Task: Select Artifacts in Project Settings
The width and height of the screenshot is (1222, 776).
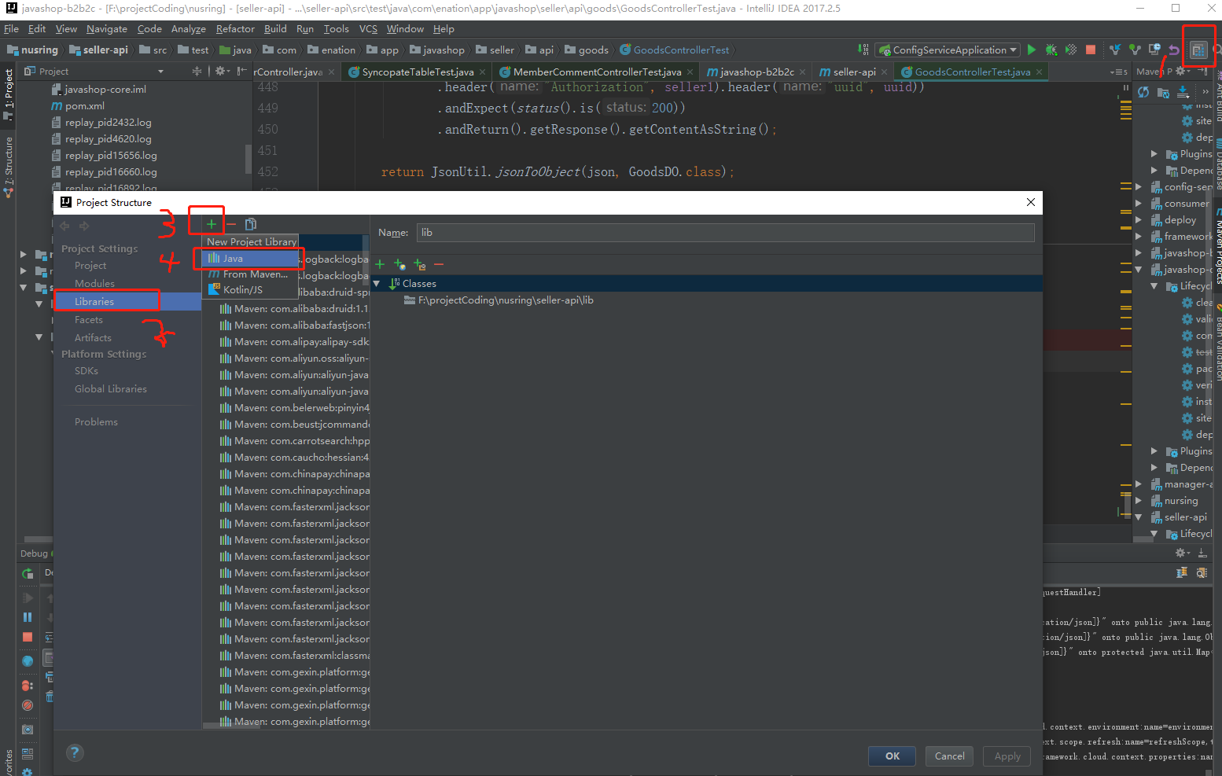Action: [x=93, y=338]
